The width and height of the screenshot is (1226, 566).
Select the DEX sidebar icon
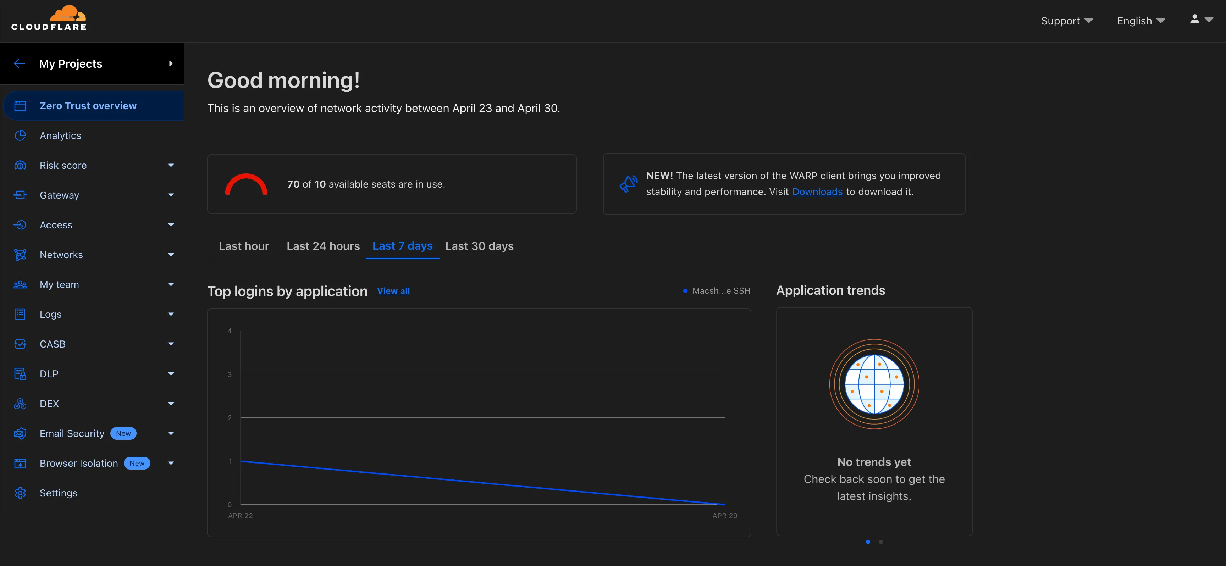20,403
